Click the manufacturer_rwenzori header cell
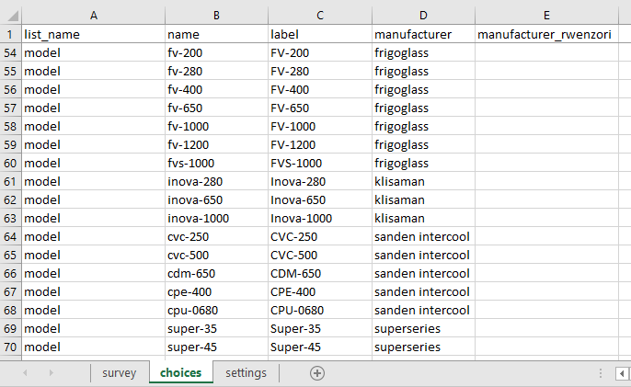The width and height of the screenshot is (631, 387). [x=546, y=34]
